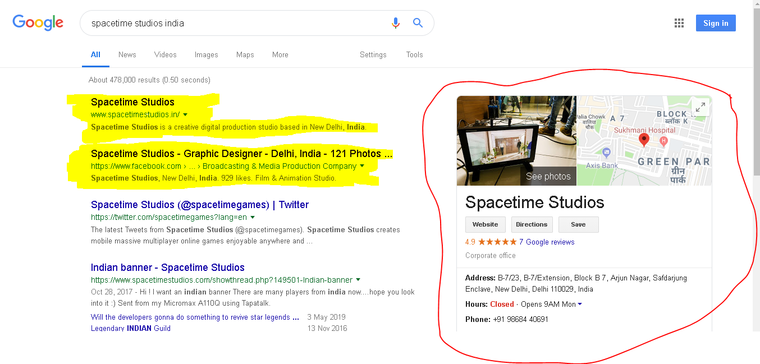
Task: Expand arrow next to Twitter result URL
Action: pos(252,218)
